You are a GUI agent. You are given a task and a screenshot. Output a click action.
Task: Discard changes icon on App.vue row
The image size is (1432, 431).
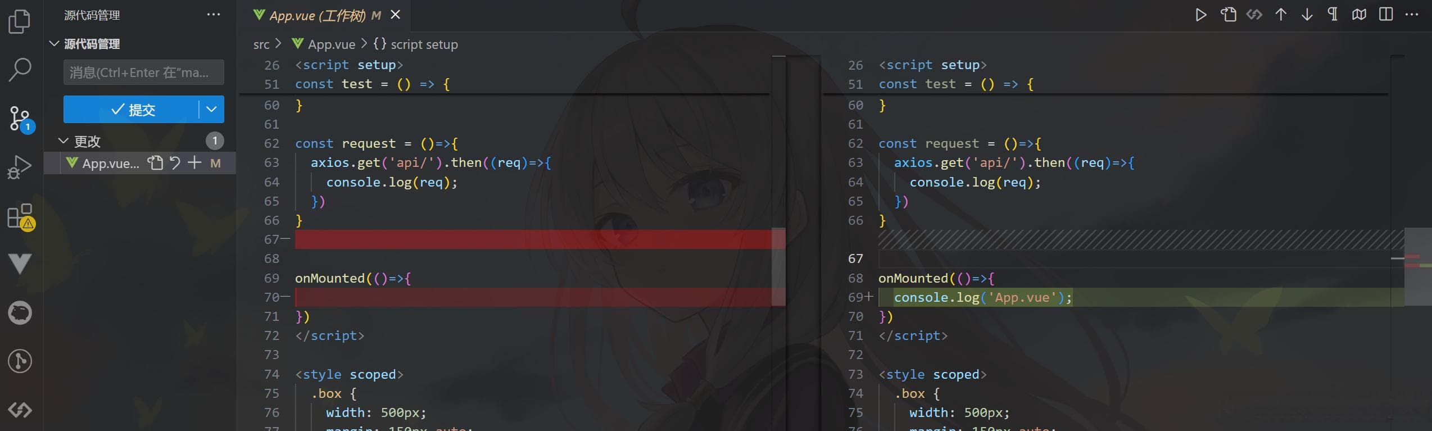pyautogui.click(x=175, y=163)
